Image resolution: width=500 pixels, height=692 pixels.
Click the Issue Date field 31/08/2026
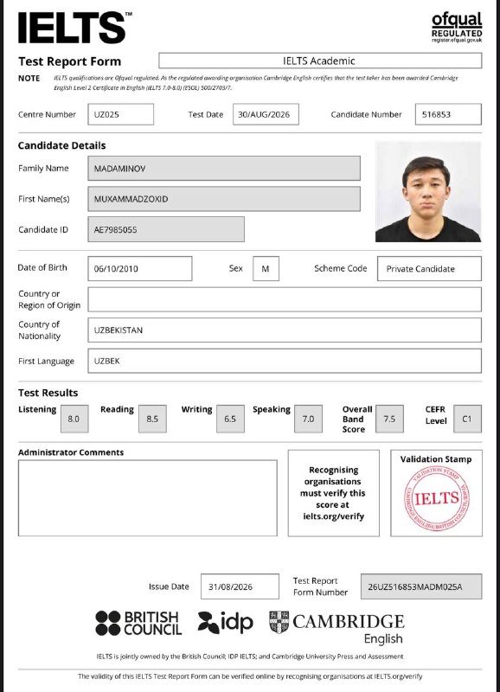click(x=240, y=586)
